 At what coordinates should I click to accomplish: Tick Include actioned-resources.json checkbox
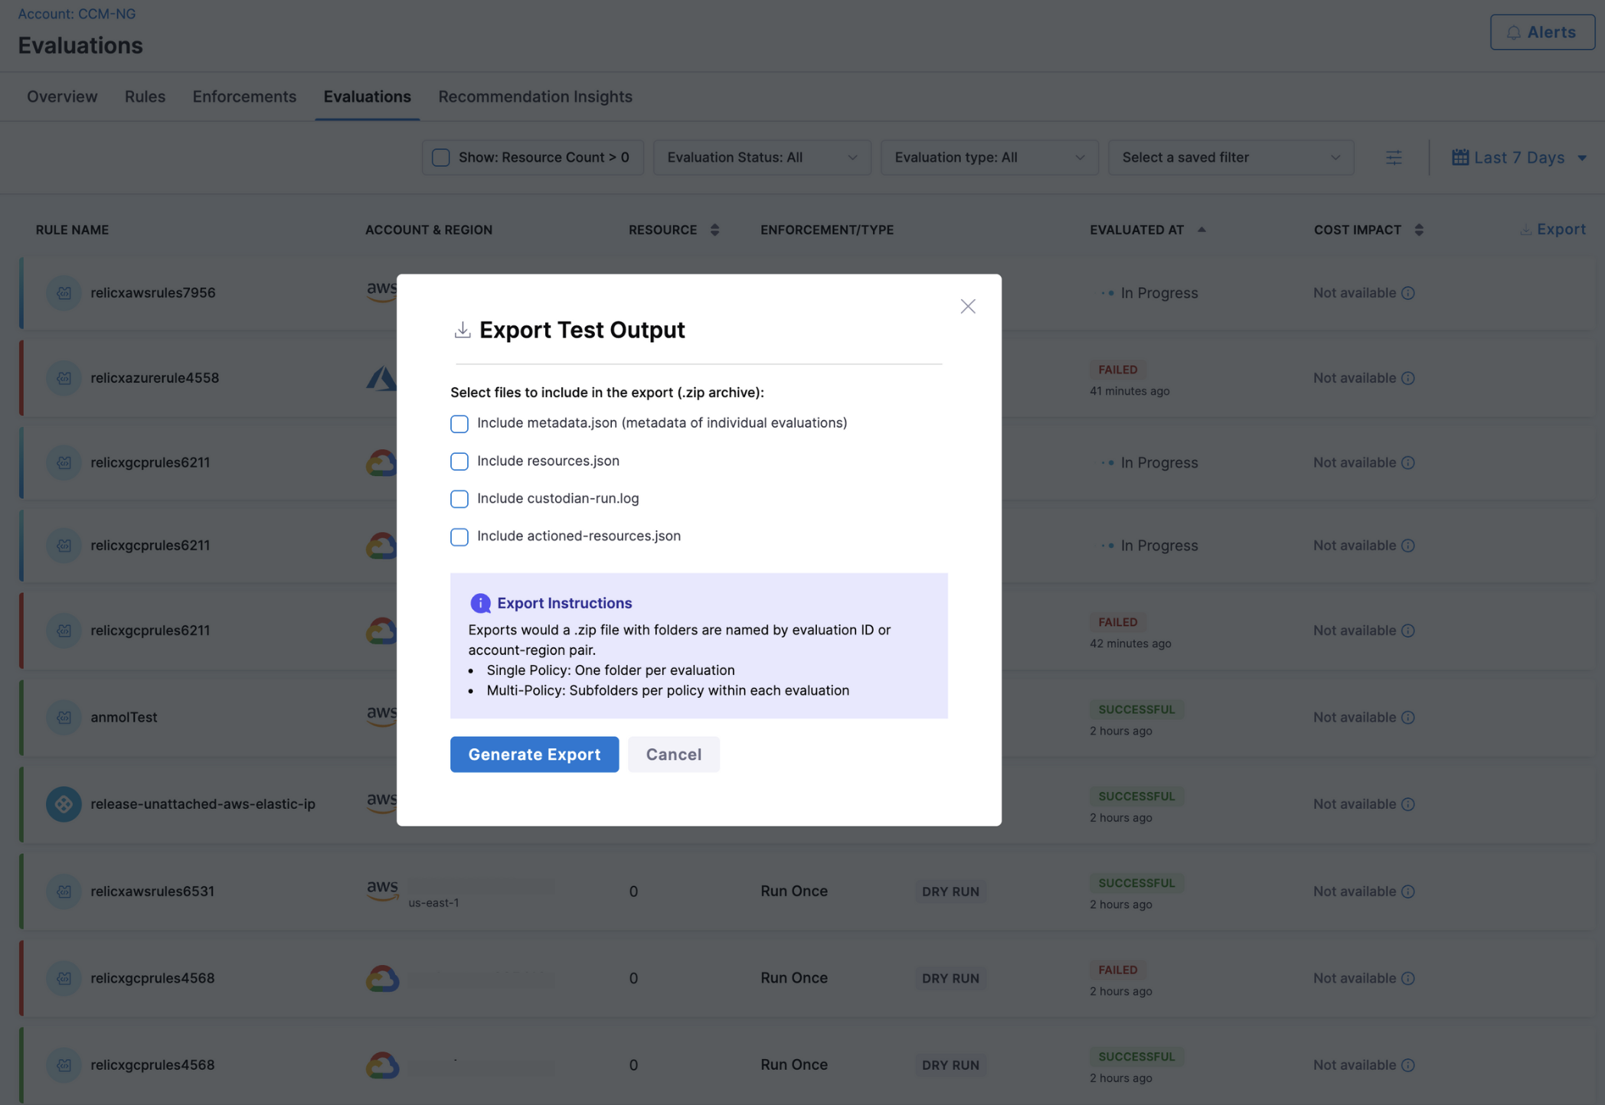[x=459, y=536]
